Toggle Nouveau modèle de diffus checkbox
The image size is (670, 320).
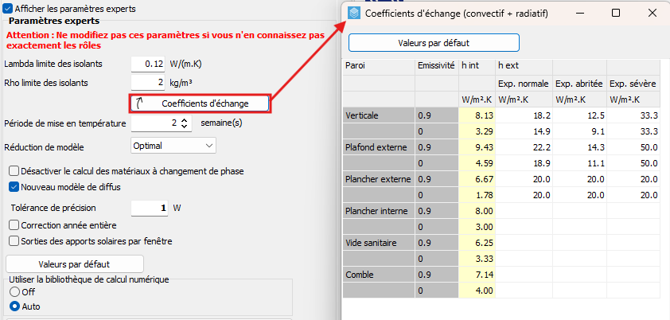tap(14, 187)
